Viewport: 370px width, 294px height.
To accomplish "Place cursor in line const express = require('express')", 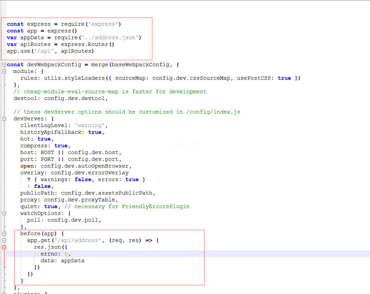I will click(x=64, y=24).
